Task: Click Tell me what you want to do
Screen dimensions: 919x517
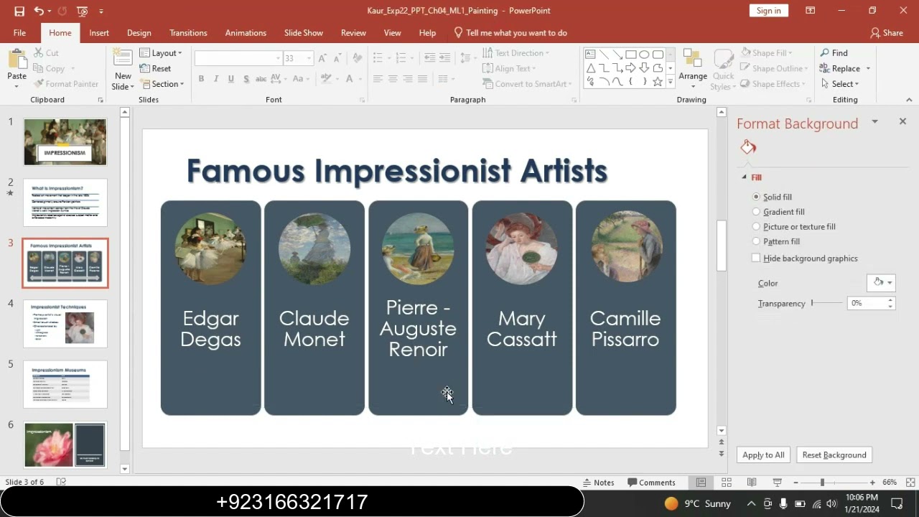Action: (510, 33)
